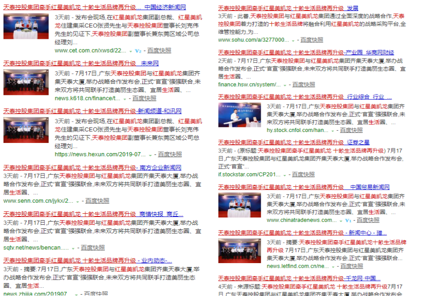Open the result title ending with 发展
The height and width of the screenshot is (296, 429).
[x=288, y=8]
